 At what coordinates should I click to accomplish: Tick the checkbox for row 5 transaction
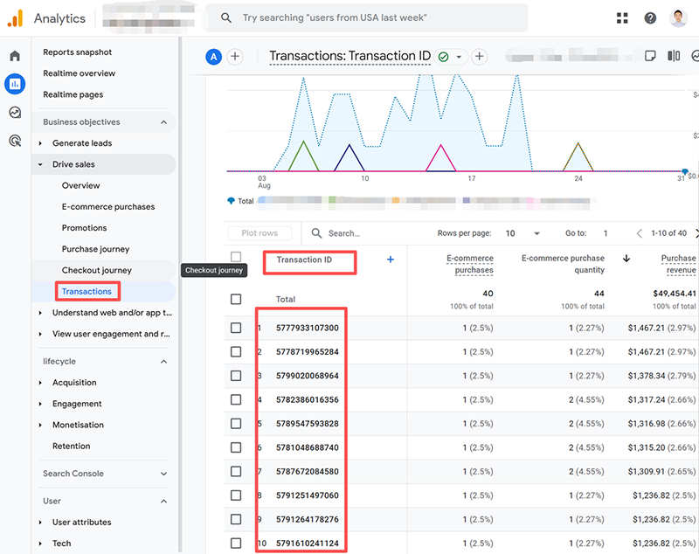tap(236, 424)
